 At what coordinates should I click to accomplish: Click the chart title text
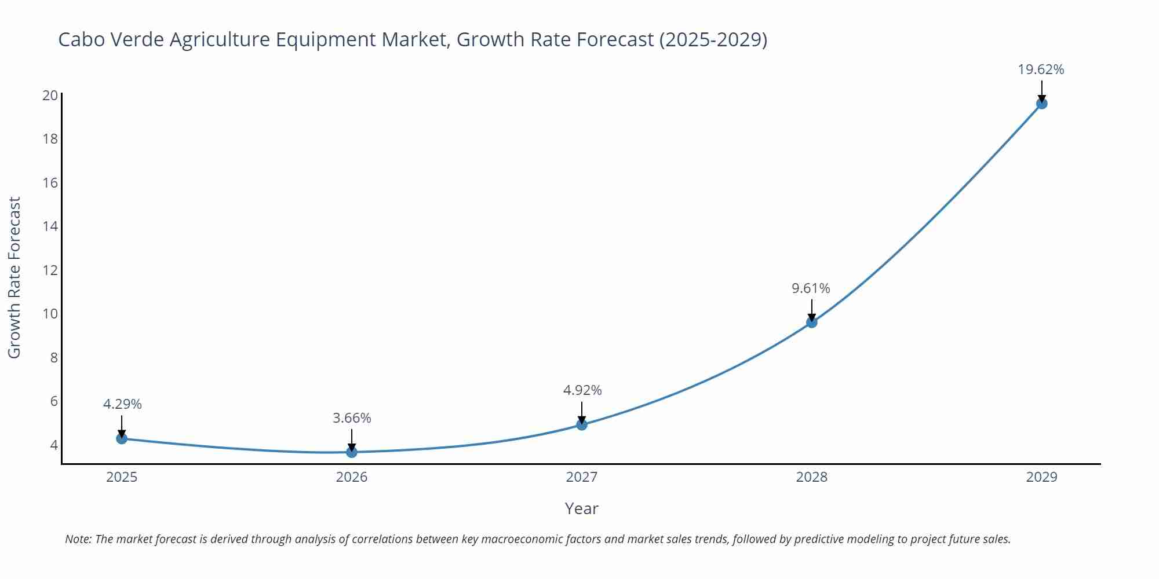(413, 39)
